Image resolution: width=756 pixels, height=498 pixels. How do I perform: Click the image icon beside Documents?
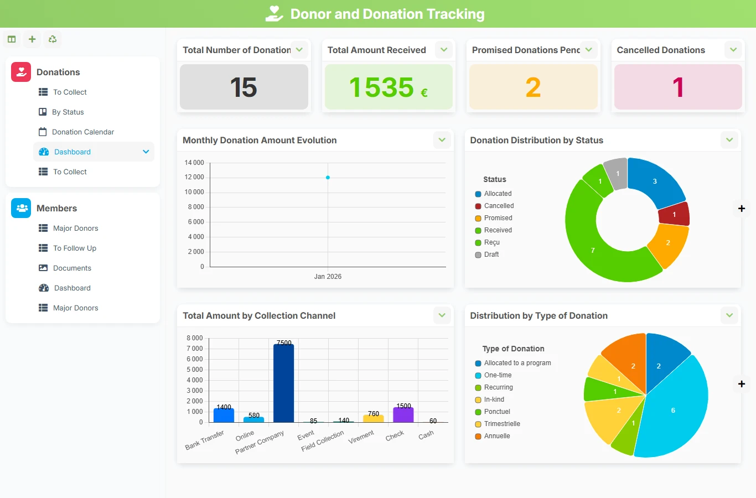click(x=43, y=268)
